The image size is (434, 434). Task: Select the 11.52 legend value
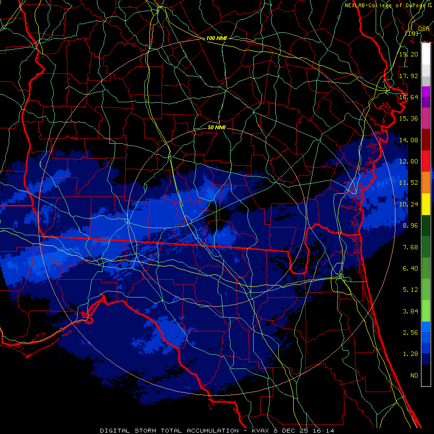(x=408, y=183)
